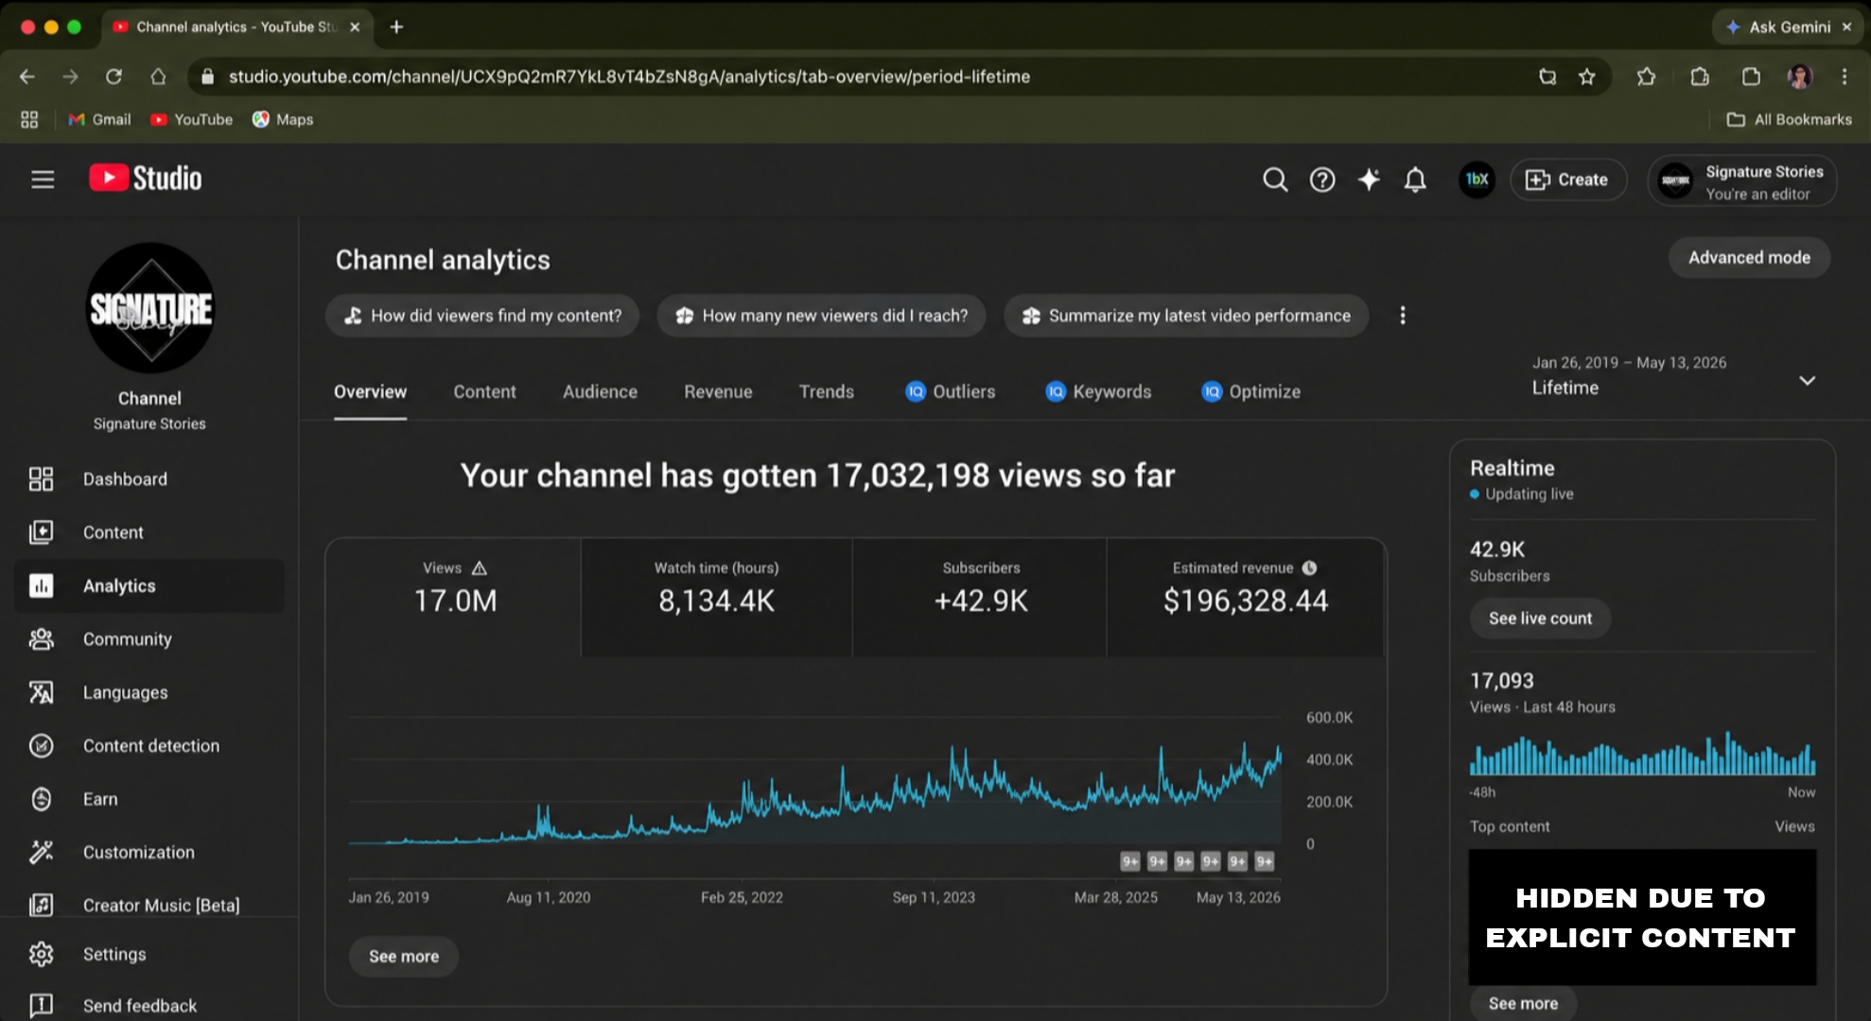This screenshot has width=1871, height=1021.
Task: Click the Signature channel avatar
Action: [150, 308]
